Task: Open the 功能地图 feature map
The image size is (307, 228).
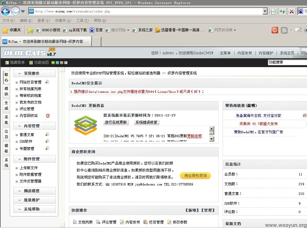Action: click(x=39, y=63)
